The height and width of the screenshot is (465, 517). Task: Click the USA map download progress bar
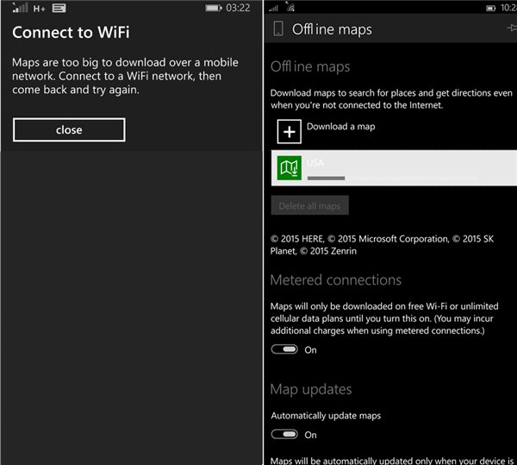pos(392,179)
